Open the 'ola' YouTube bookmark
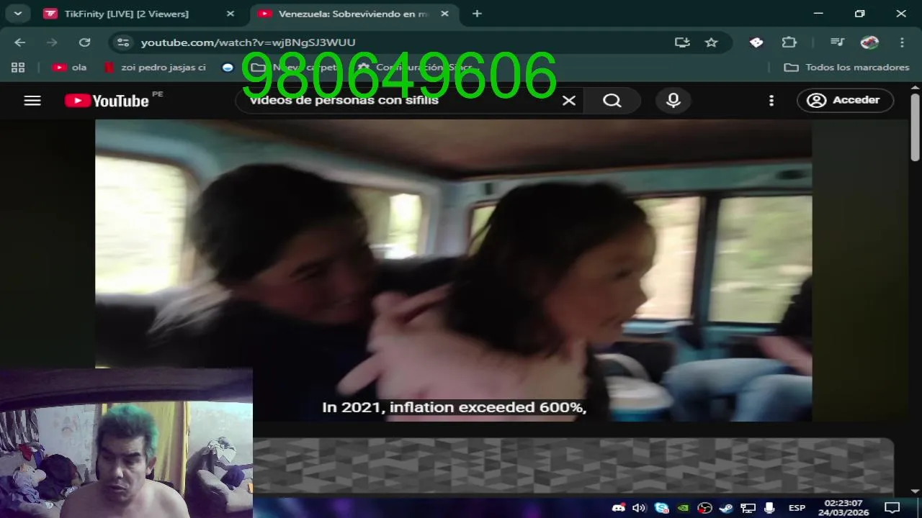Screen dimensions: 922x518 (x=70, y=67)
